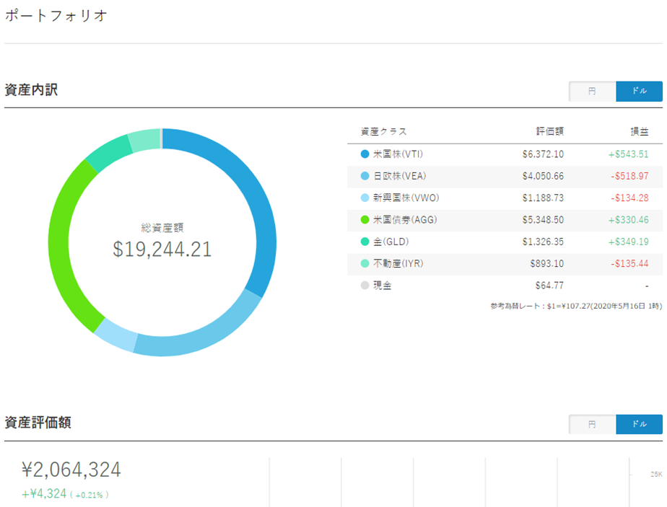Toggle asset valuation chart to 円
667x507 pixels.
click(x=592, y=425)
